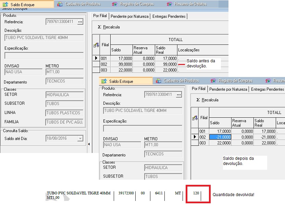The image size is (285, 205).
Task: Select highlighted Saldo cell -21,0000
Action: 220,137
